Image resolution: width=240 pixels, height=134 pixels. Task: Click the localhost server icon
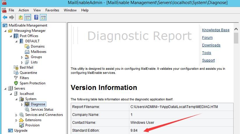(16, 94)
